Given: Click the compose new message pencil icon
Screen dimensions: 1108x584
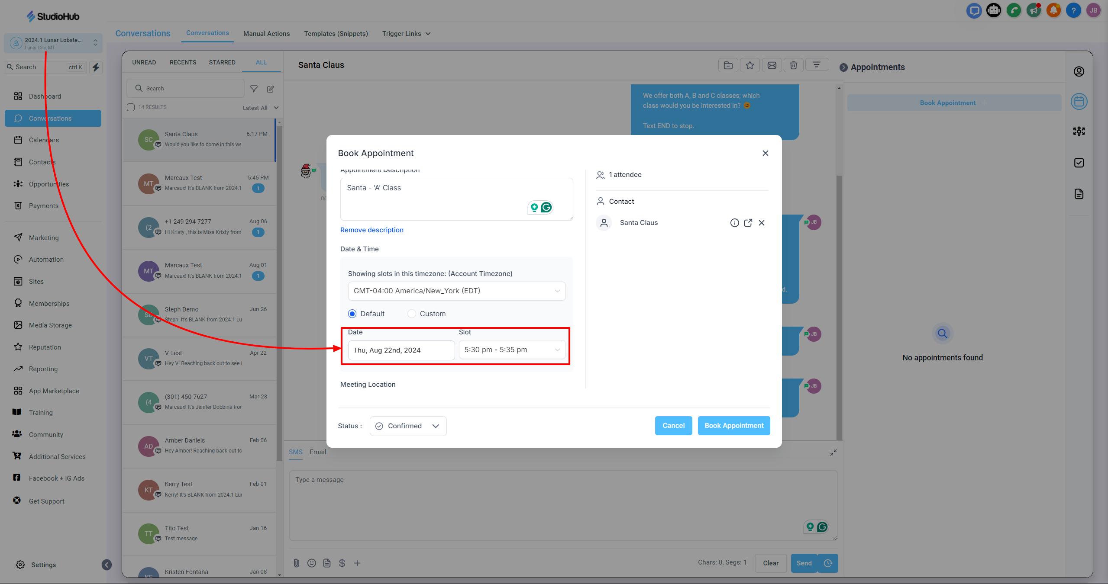Looking at the screenshot, I should [270, 89].
